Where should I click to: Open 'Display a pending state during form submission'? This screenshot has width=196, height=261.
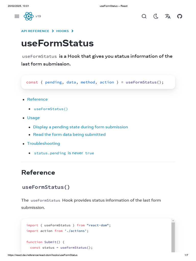80,127
